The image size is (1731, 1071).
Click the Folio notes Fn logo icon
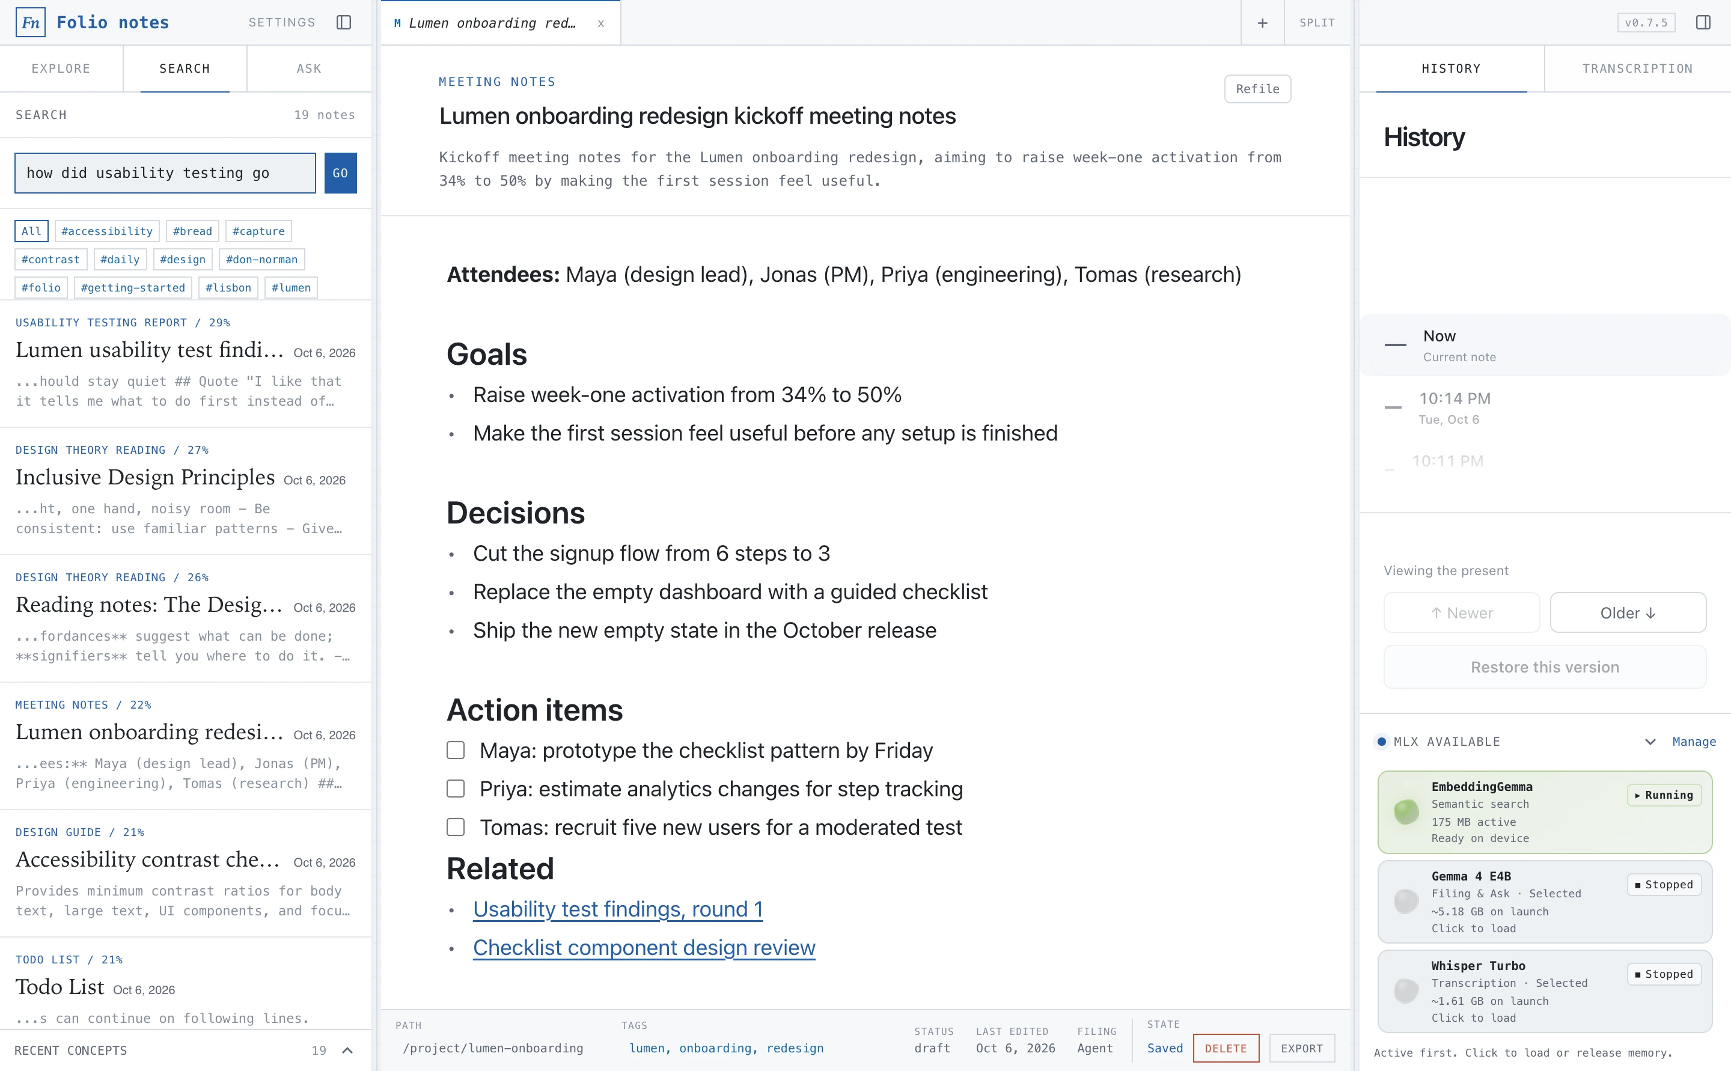click(31, 23)
